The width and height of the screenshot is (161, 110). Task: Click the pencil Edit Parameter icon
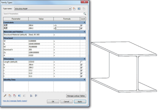point(5,96)
